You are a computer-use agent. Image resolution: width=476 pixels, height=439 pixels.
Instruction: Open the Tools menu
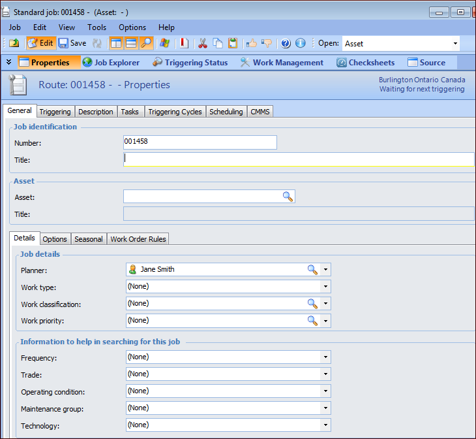[x=97, y=27]
